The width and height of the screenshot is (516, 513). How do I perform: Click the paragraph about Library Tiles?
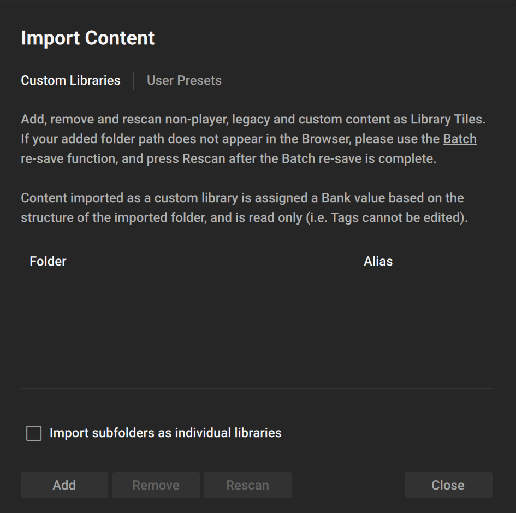pos(253,120)
